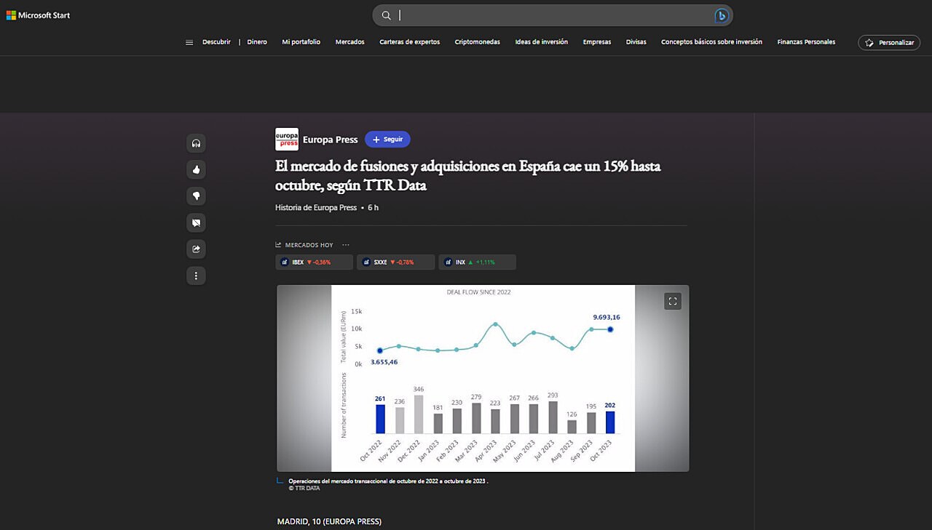Open Mi portafolio tab

[301, 42]
